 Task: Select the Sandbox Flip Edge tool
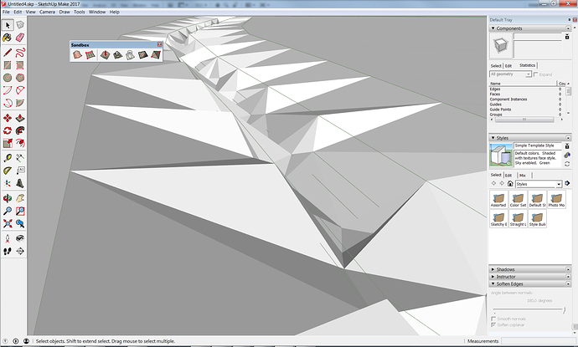point(156,55)
